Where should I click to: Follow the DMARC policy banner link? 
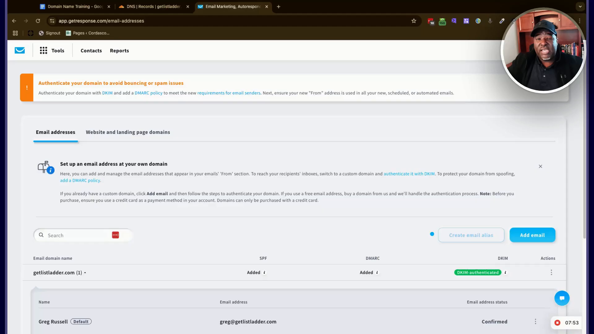(148, 93)
